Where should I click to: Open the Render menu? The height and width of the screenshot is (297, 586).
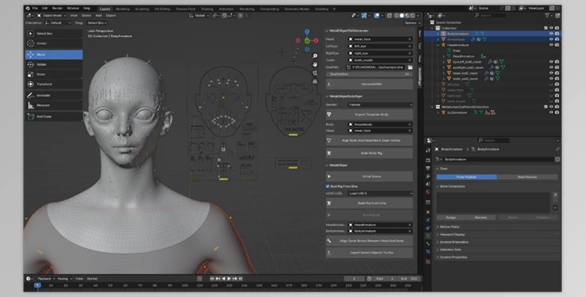[58, 8]
